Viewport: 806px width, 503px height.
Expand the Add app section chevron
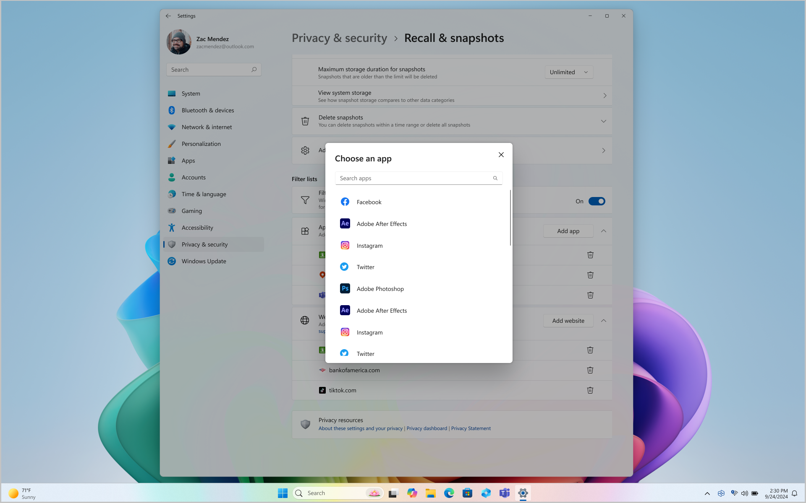coord(604,231)
